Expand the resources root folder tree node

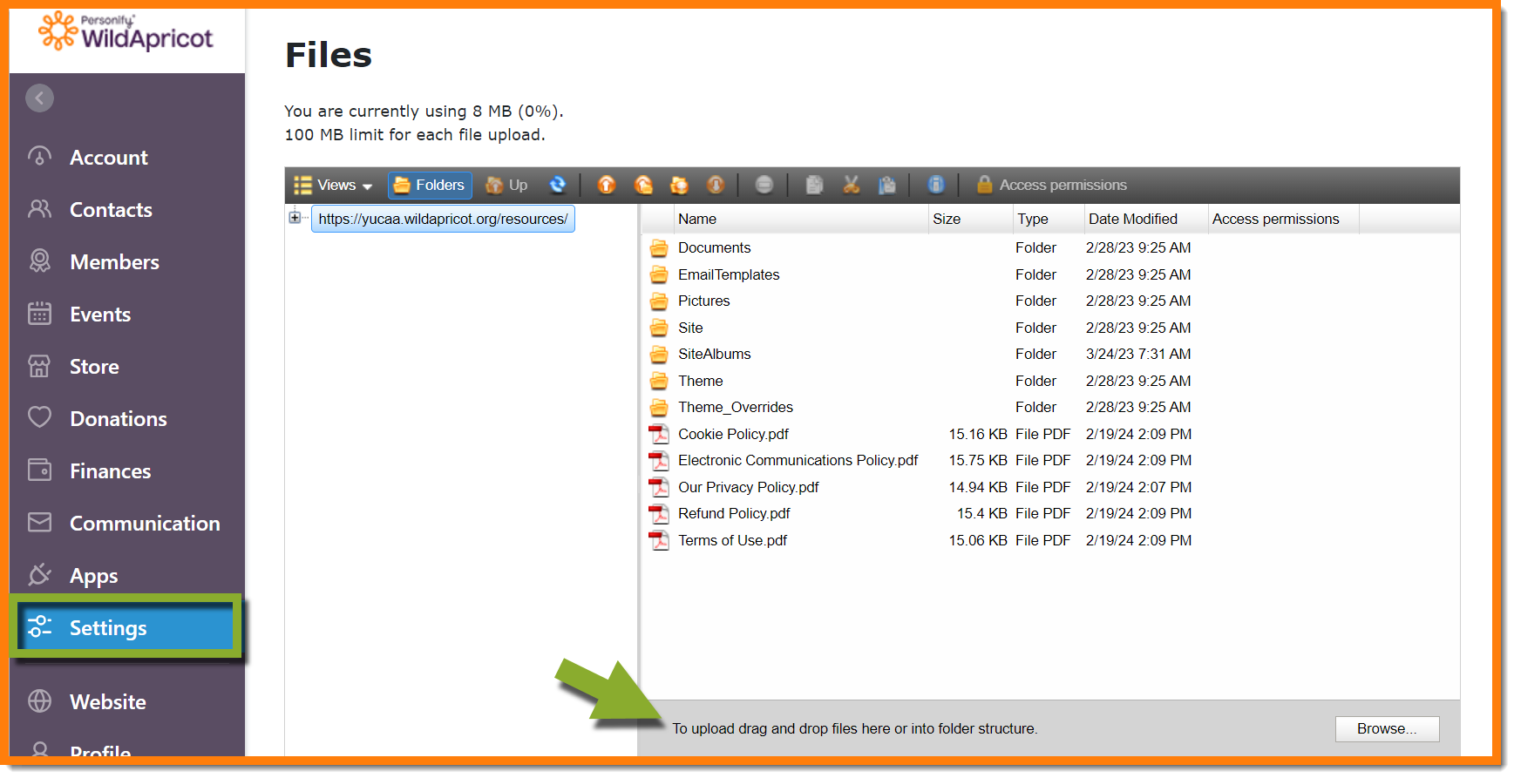click(x=295, y=218)
